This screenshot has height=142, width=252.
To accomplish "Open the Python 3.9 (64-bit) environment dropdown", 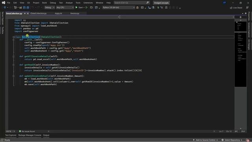I will pos(119,7).
